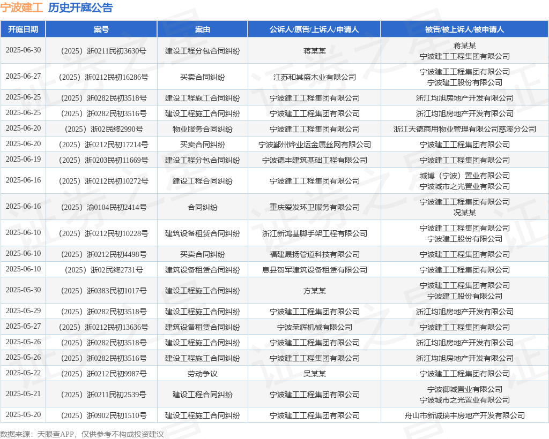Click the date 2025-05-27

pos(23,327)
